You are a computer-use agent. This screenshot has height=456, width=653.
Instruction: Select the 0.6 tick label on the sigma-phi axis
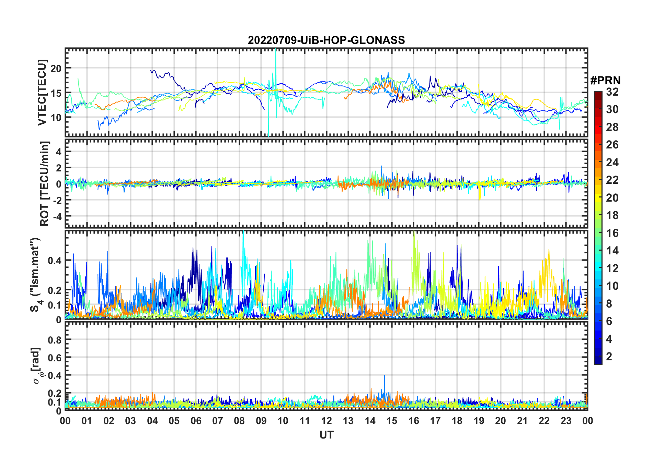coord(55,358)
